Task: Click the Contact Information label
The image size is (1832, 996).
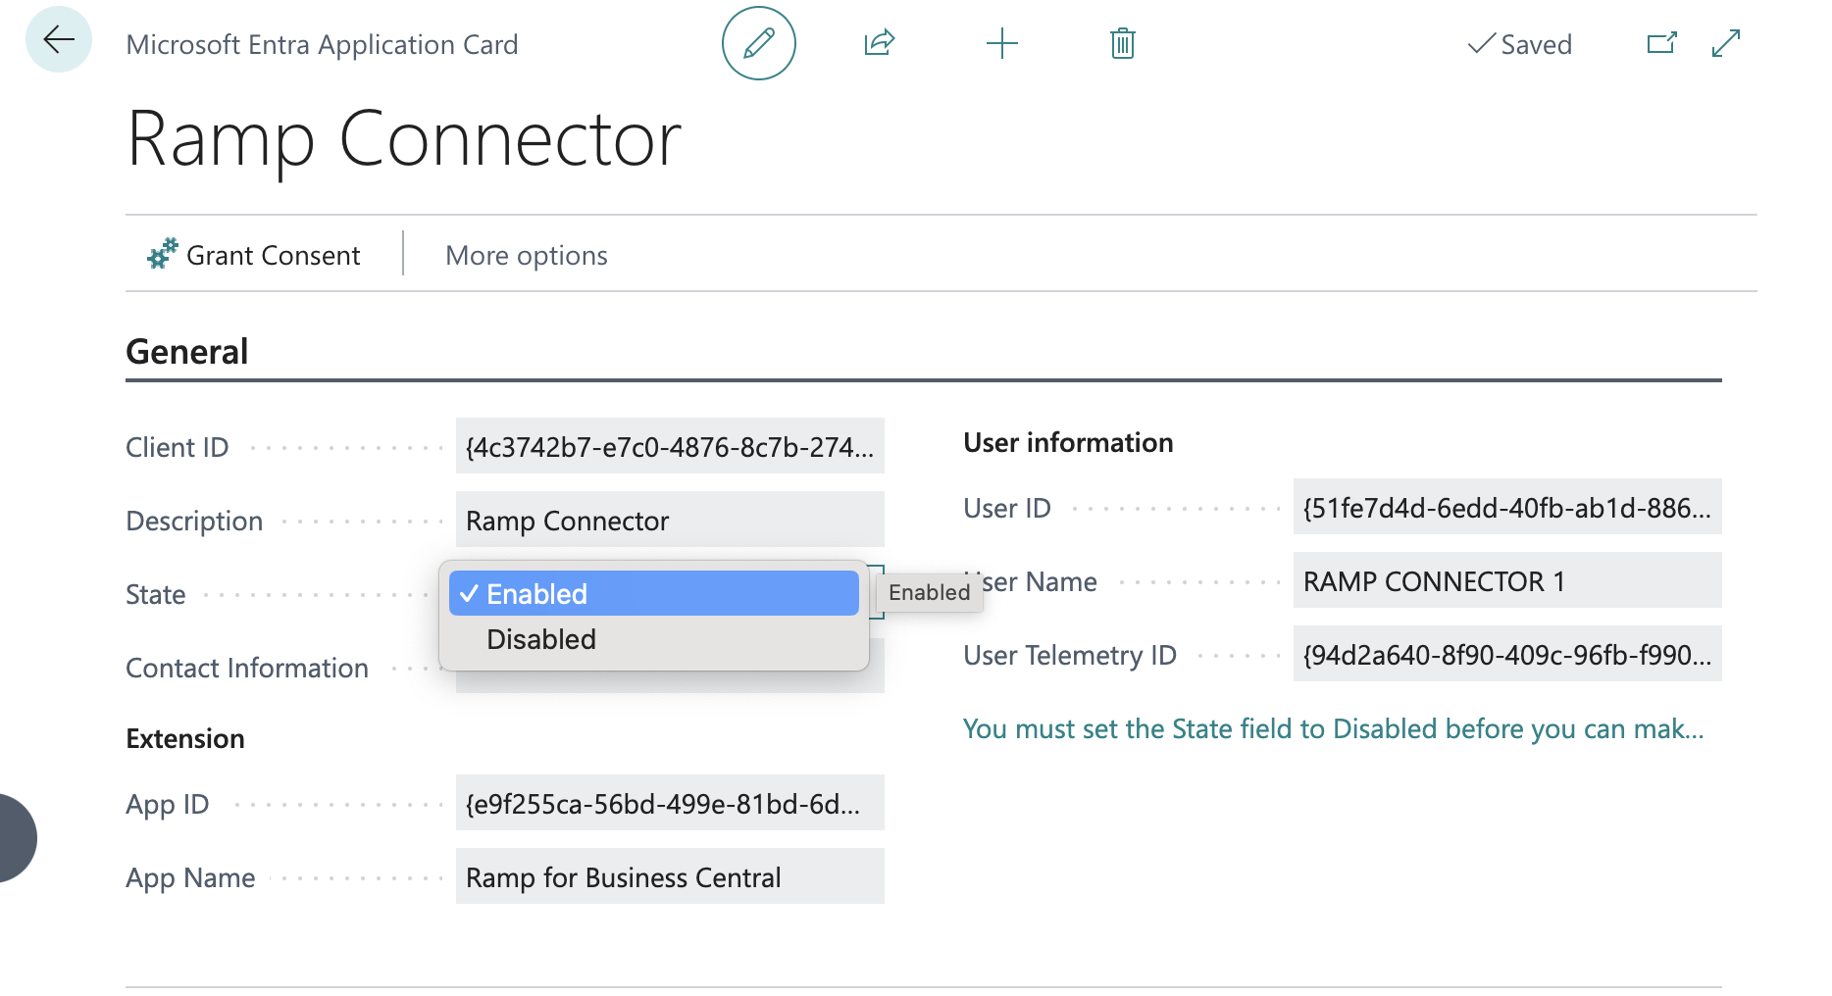Action: (x=247, y=668)
